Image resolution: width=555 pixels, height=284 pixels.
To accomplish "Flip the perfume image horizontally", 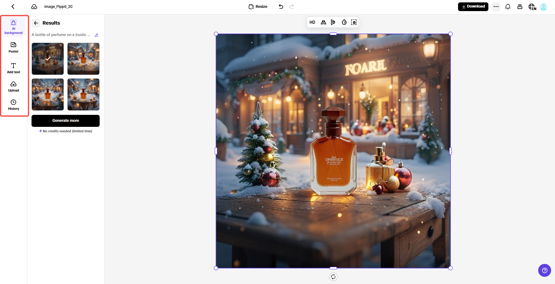I will 323,22.
